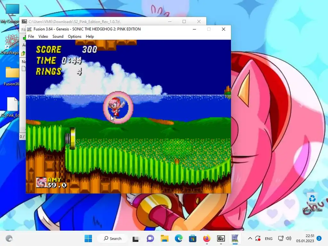Screen dimensions: 328x246
Task: Open the Options menu in Fusion
Action: tap(74, 37)
